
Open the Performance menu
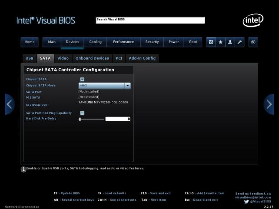point(123,42)
